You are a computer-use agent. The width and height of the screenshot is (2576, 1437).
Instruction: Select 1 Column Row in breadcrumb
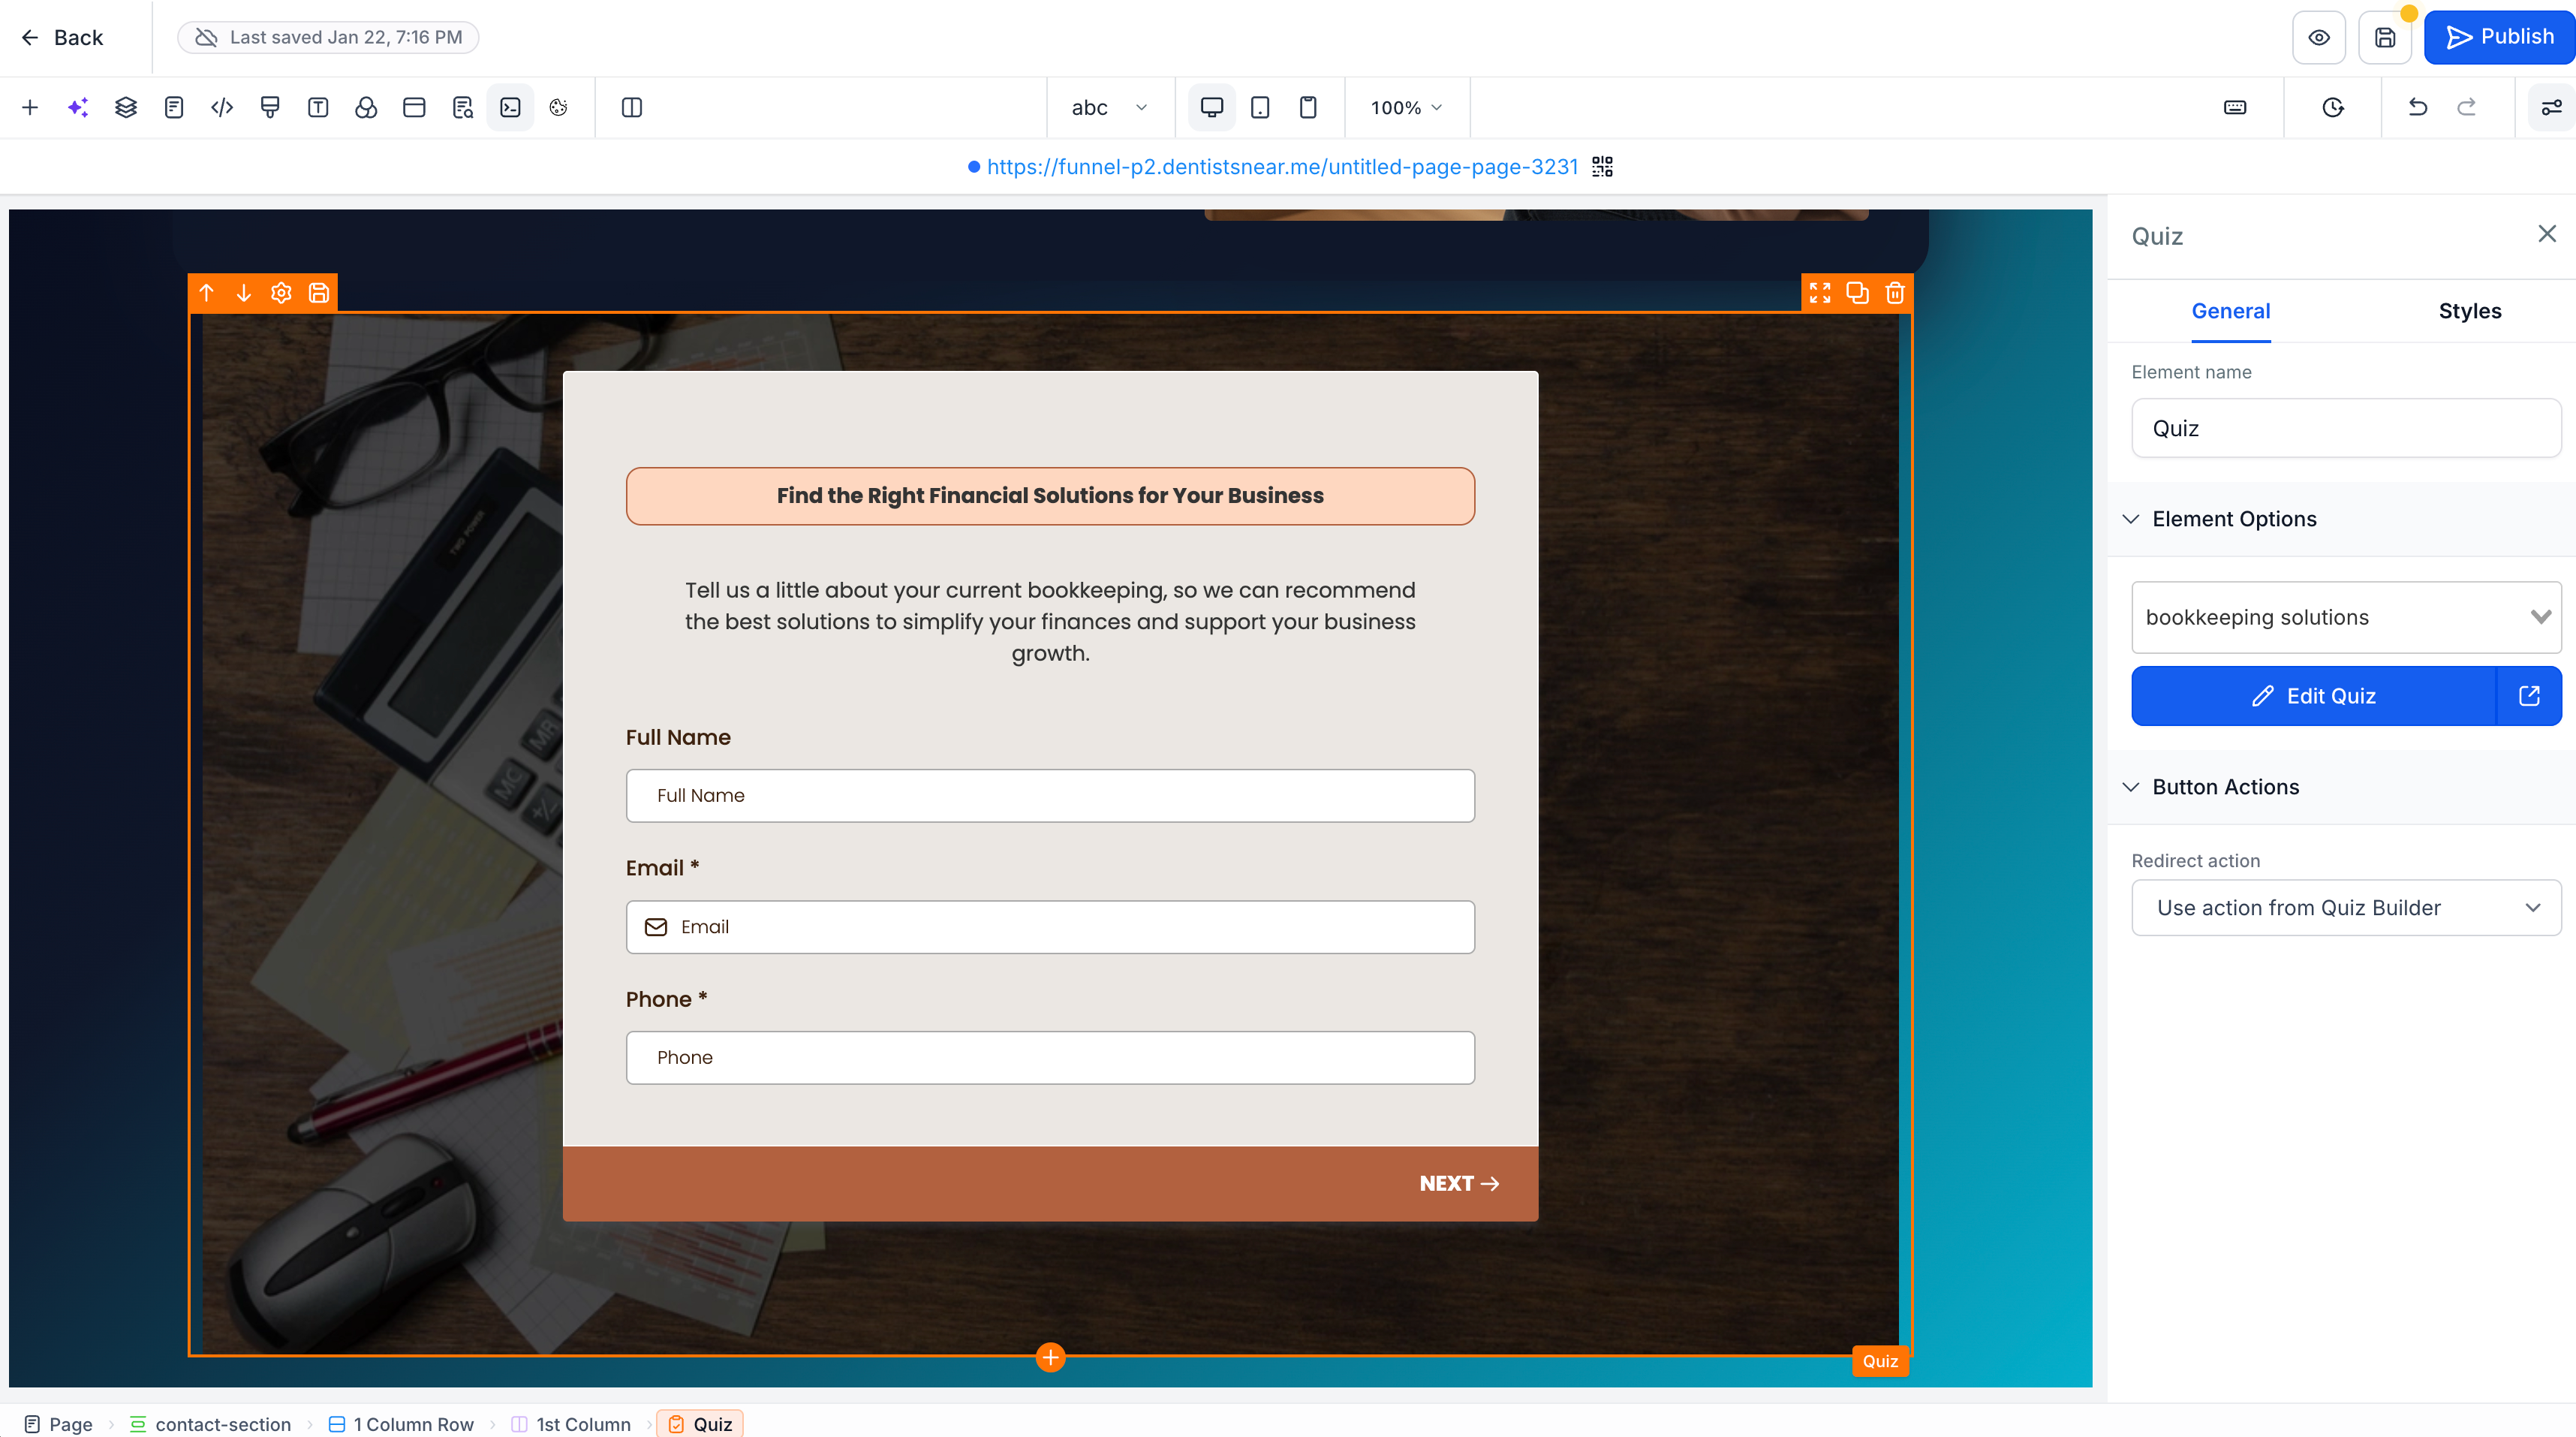point(401,1424)
